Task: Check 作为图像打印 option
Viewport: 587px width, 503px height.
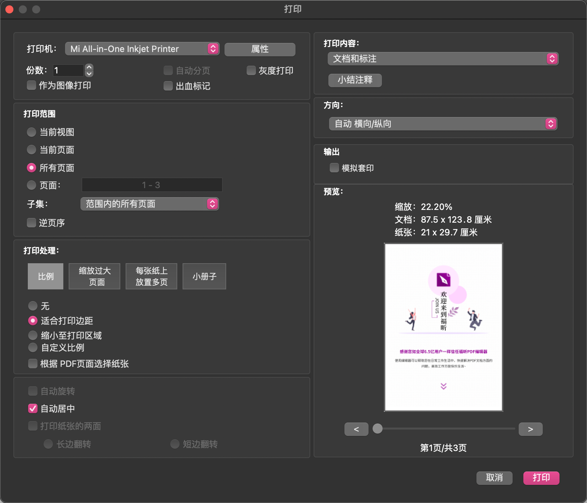Action: coord(31,86)
